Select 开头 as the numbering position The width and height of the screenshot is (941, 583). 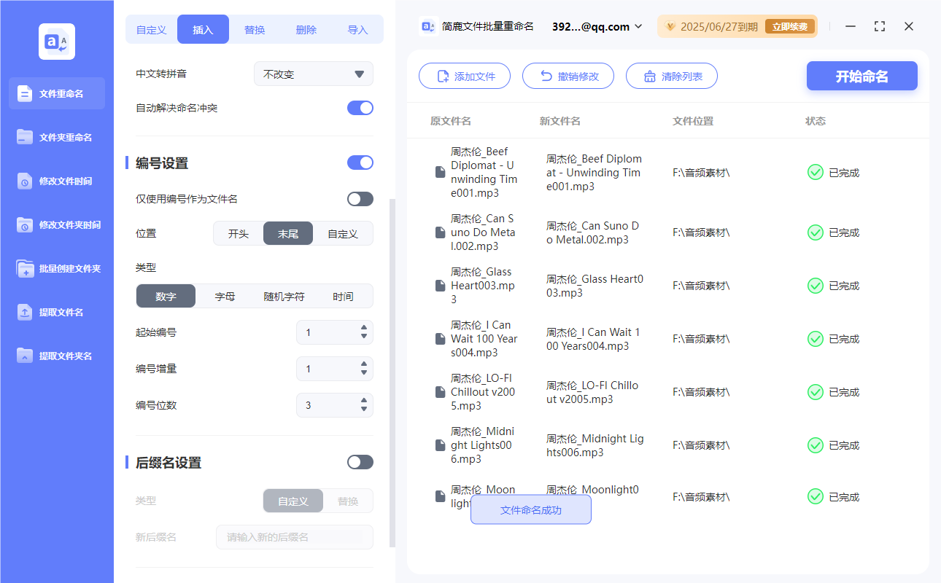[239, 233]
